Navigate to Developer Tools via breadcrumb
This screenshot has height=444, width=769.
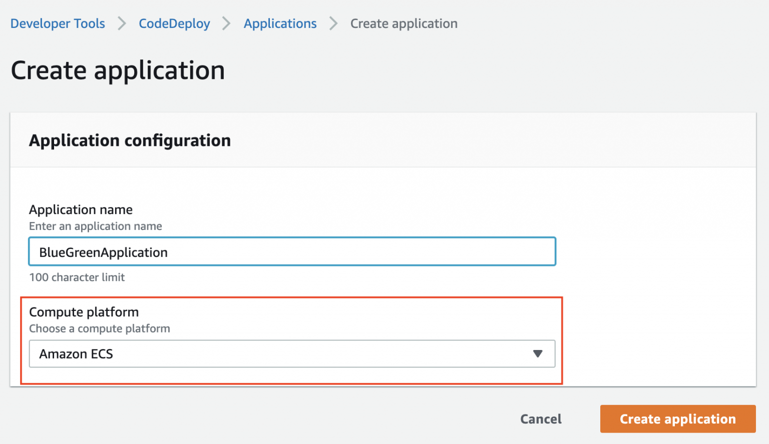[x=58, y=23]
